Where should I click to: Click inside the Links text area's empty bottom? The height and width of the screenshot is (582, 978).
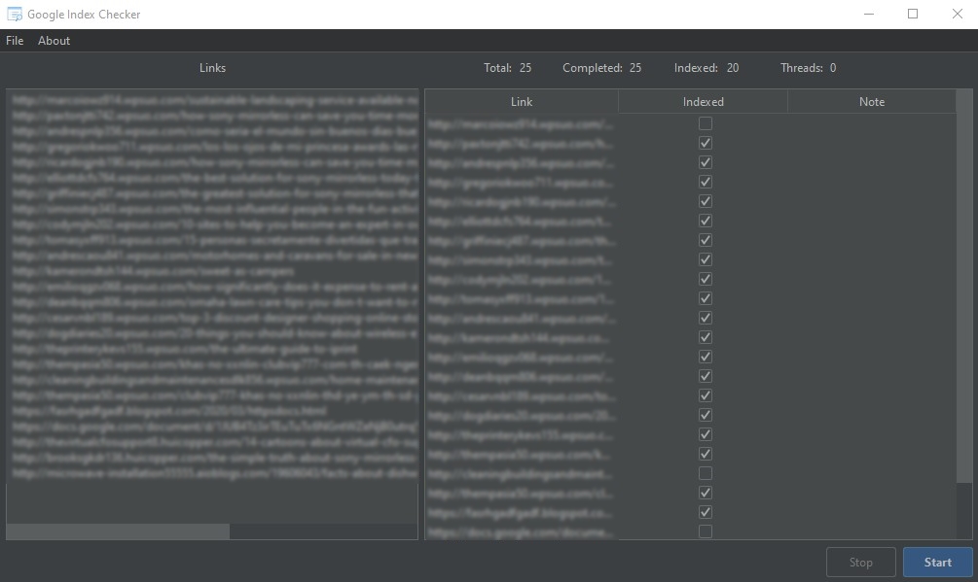point(212,501)
